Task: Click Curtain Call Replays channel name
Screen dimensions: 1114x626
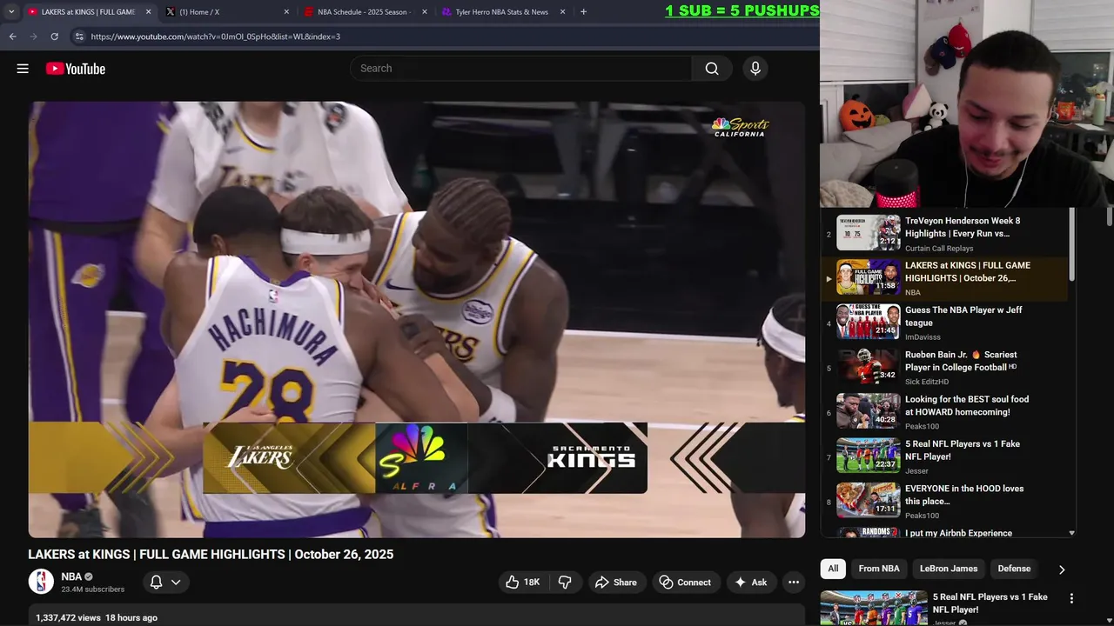Action: point(939,248)
